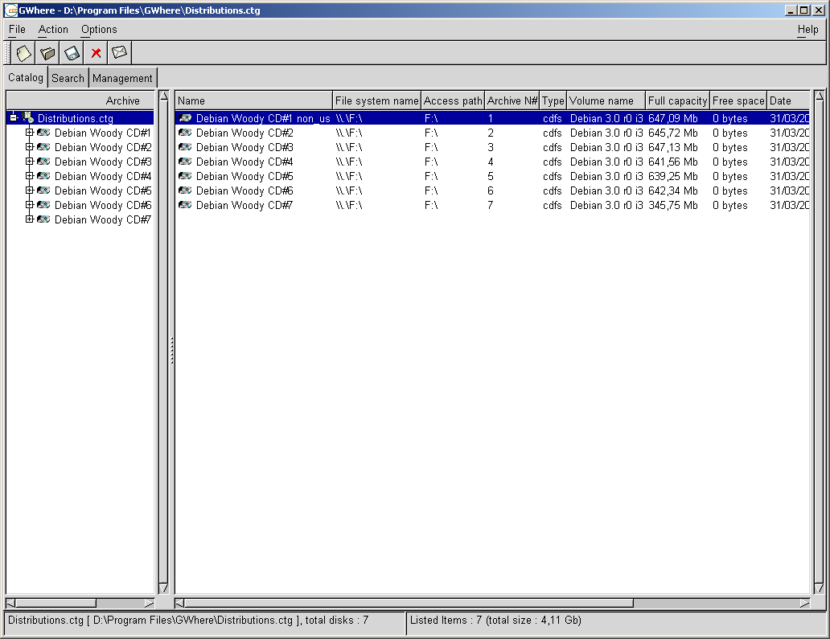This screenshot has height=639, width=830.
Task: Click the tree panel vertical scrollbar down arrow
Action: point(163,588)
